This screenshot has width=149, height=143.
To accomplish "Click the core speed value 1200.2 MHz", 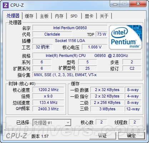I will [48, 90].
